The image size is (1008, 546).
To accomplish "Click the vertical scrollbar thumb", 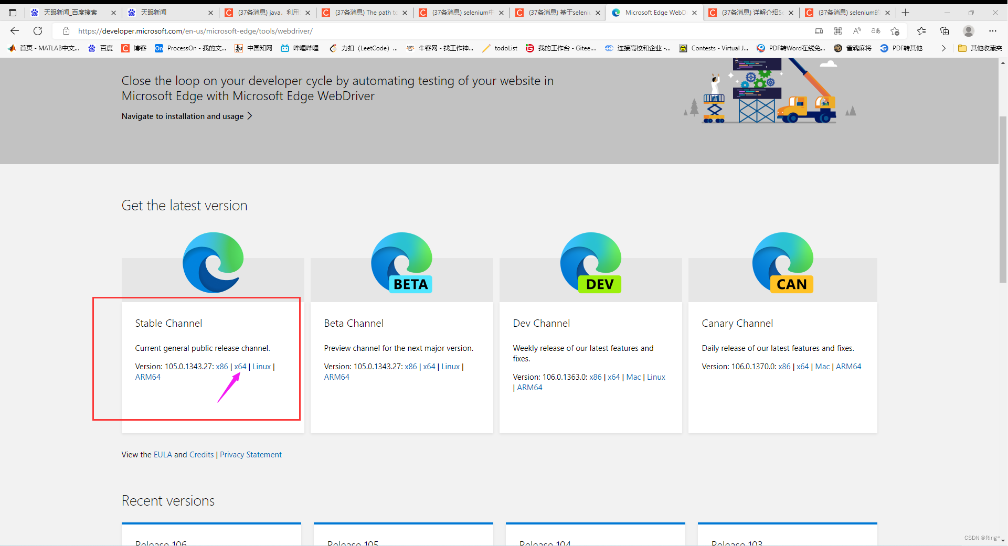I will [1003, 199].
